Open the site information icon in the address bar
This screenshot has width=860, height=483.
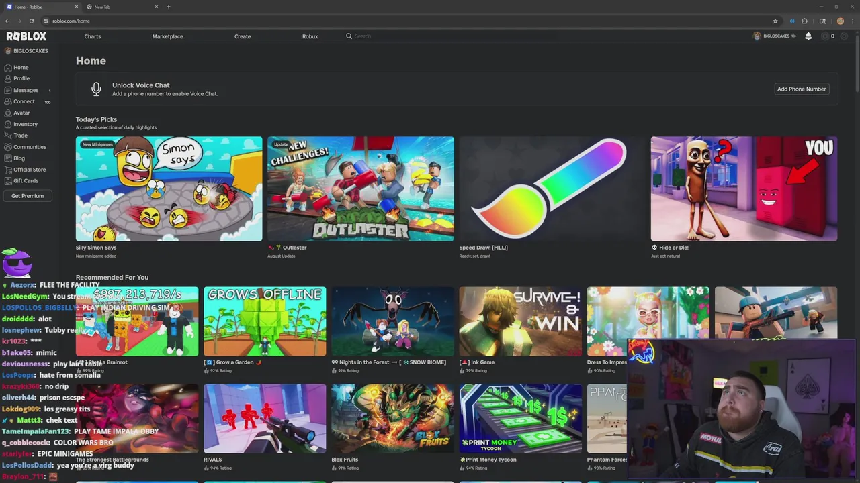click(46, 21)
